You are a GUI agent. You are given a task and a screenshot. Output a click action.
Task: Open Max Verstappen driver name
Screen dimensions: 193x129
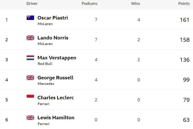57,58
